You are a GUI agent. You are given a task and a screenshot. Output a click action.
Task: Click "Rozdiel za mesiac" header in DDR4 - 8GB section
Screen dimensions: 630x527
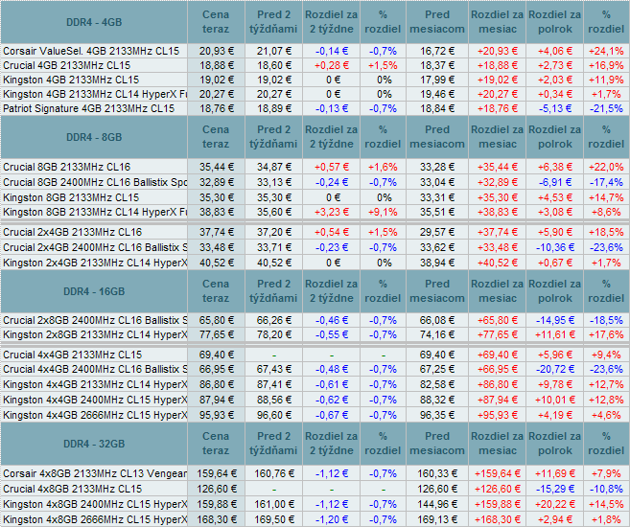(x=497, y=137)
